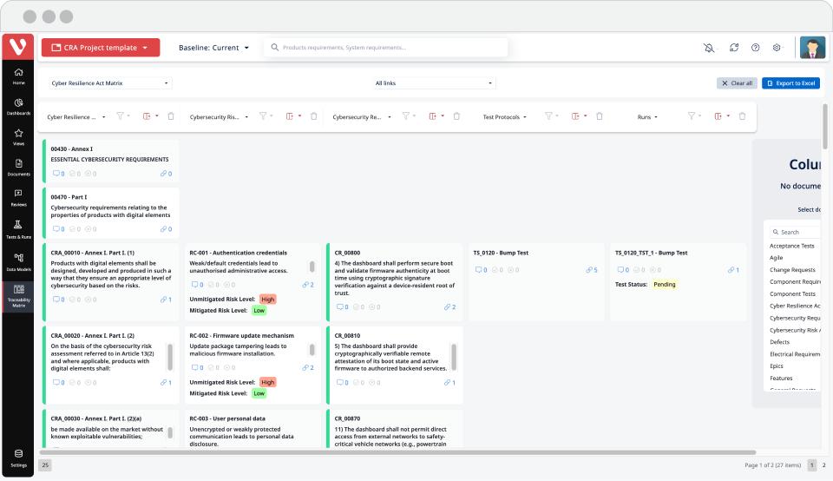
Task: Open the gear settings icon in the header
Action: click(777, 47)
